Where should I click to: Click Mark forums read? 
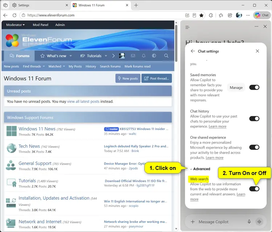click(137, 66)
